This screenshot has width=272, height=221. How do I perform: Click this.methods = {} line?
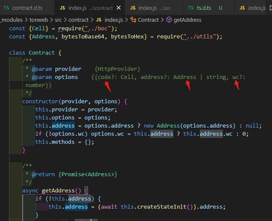tap(65, 142)
